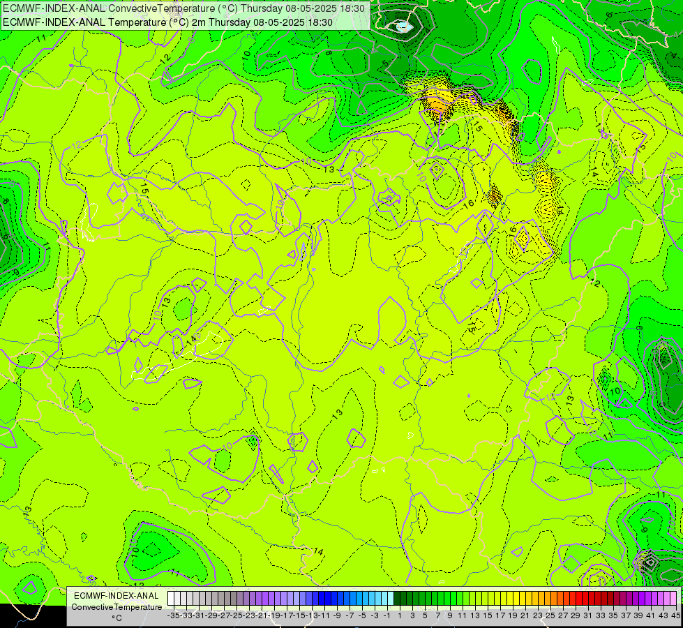Click the cyan-white cold spot at map top
The width and height of the screenshot is (683, 628).
point(403,27)
